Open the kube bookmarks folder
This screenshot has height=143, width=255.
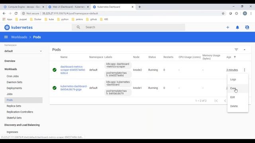tap(49, 19)
